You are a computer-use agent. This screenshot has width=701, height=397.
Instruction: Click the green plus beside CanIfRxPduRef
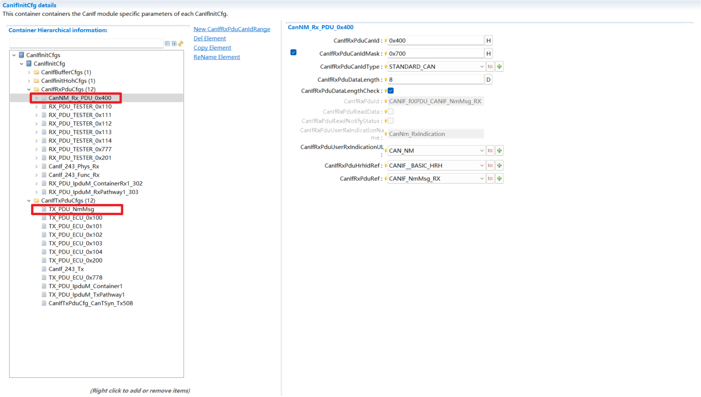(499, 178)
